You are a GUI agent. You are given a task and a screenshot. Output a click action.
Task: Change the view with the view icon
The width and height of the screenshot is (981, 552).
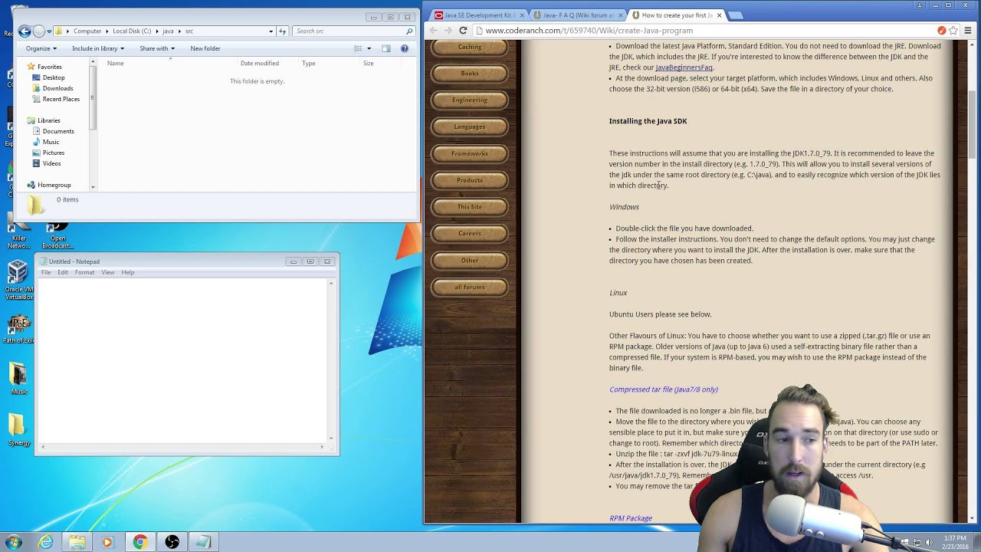pos(358,48)
